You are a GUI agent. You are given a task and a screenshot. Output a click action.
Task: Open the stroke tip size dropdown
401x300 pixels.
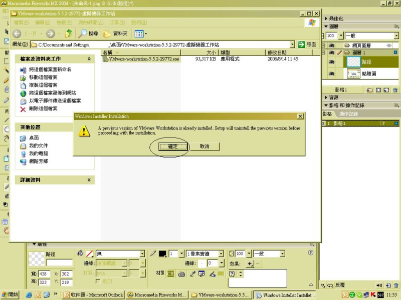(181, 254)
